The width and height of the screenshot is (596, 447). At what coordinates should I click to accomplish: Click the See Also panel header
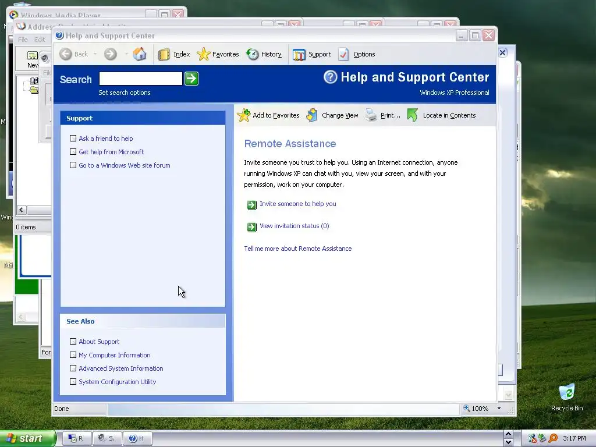pos(143,321)
